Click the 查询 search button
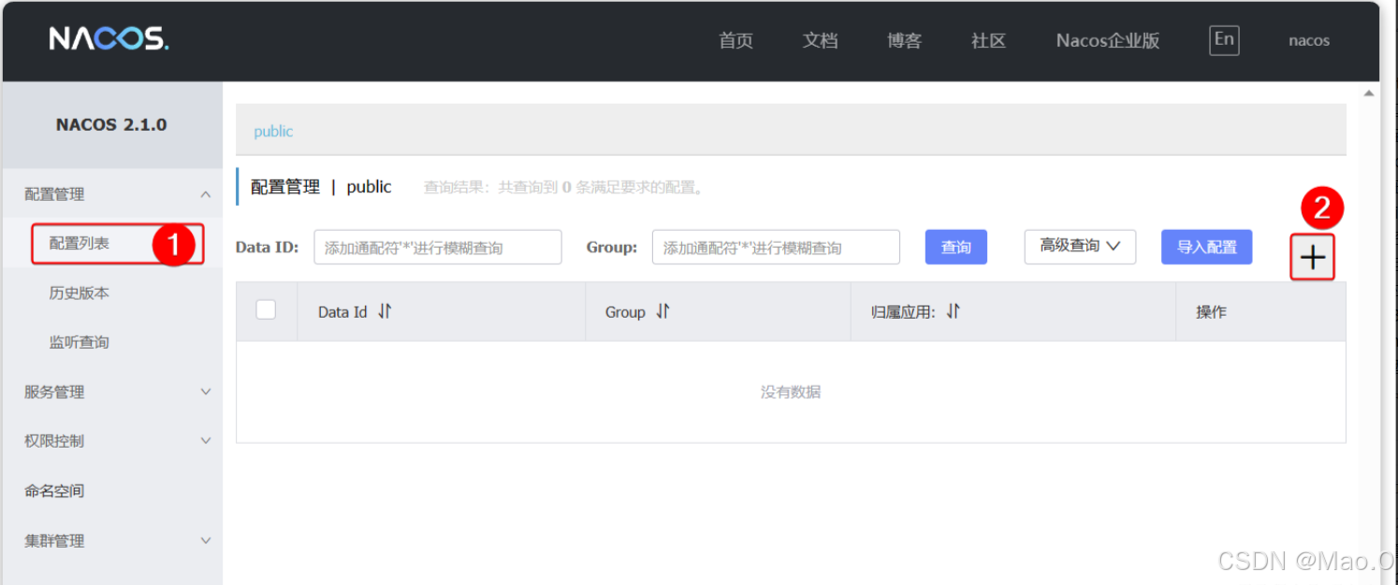 pos(956,247)
